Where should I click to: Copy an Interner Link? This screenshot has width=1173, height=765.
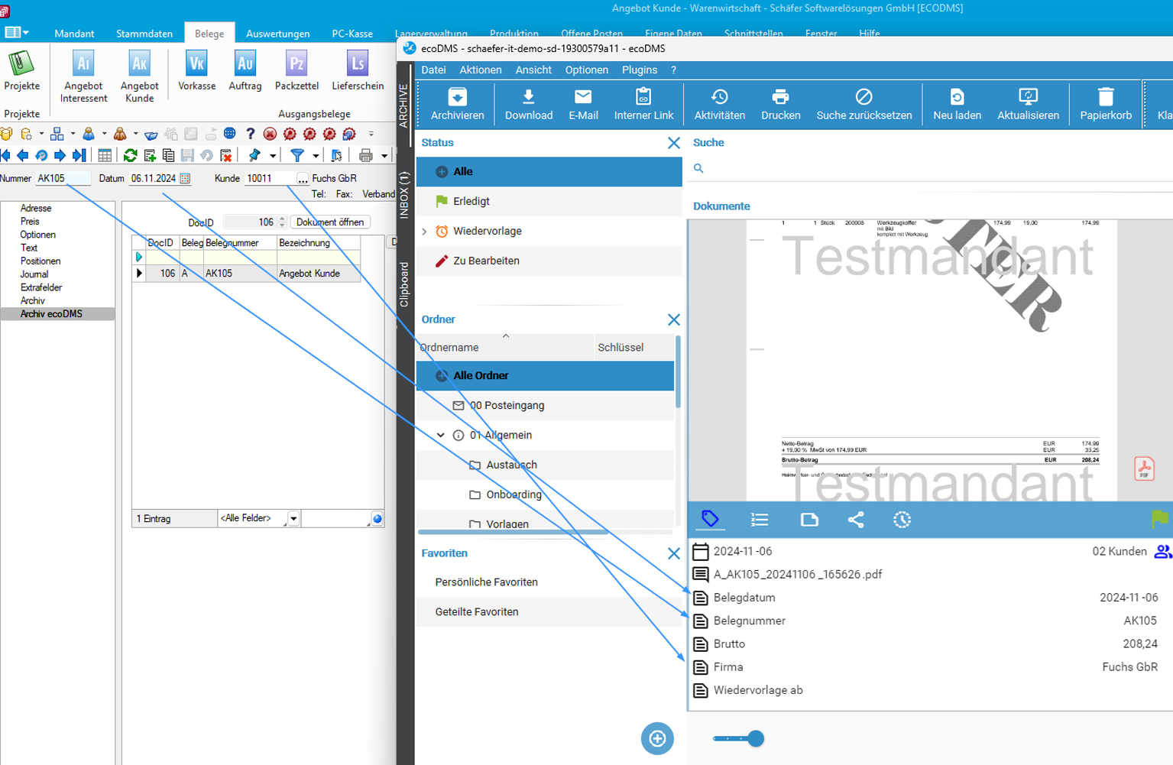(x=643, y=104)
